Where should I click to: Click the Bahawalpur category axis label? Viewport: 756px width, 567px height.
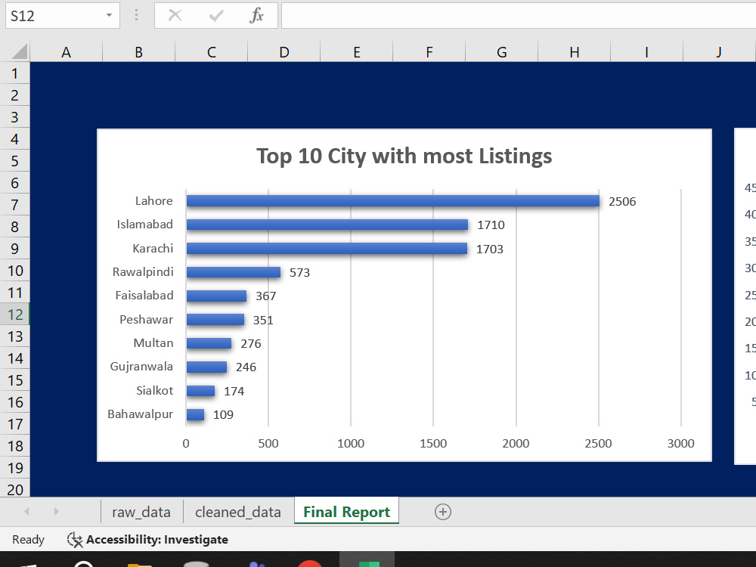click(141, 414)
